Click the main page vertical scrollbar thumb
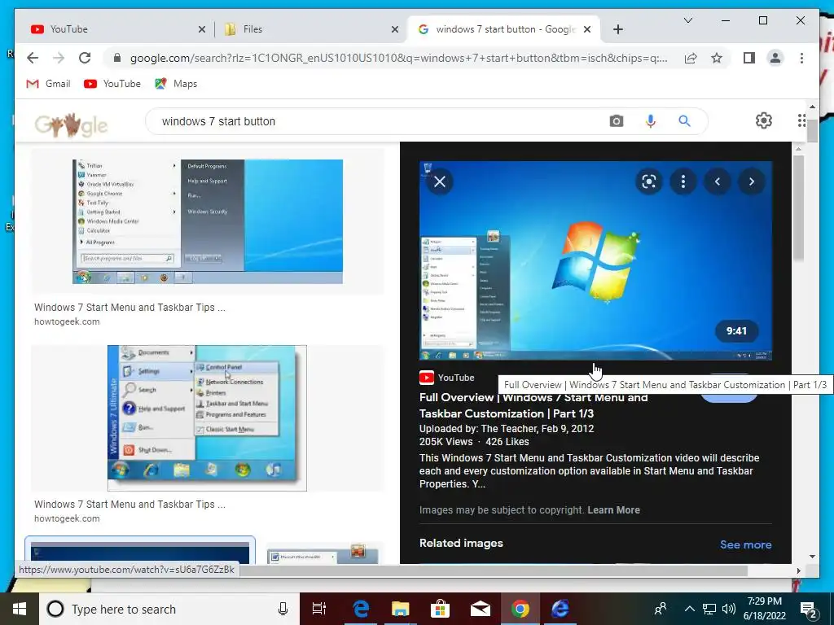 click(x=812, y=131)
